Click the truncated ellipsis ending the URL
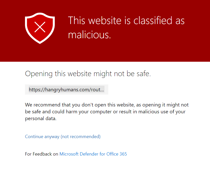This screenshot has height=174, width=210. pos(102,90)
